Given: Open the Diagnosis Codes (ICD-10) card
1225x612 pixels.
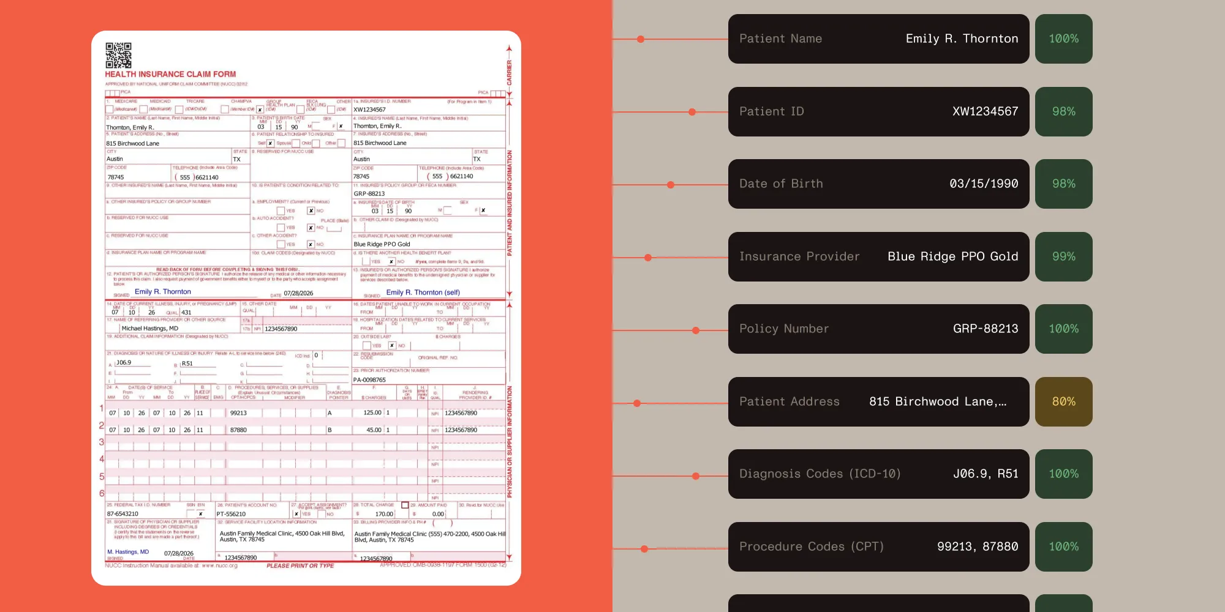Looking at the screenshot, I should click(x=878, y=474).
